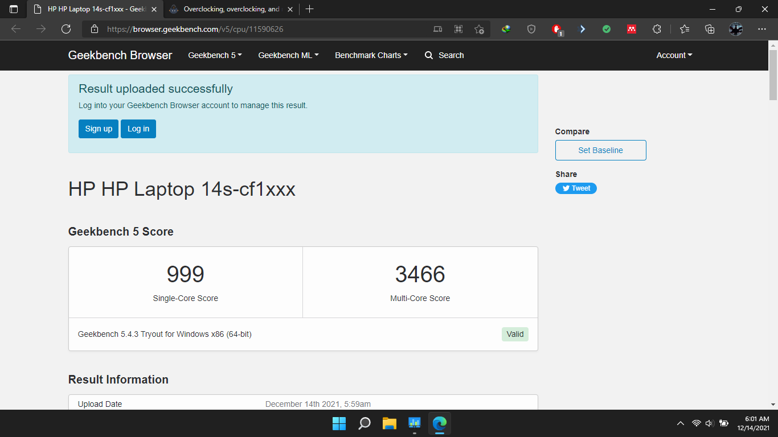Image resolution: width=778 pixels, height=437 pixels.
Task: Expand the Geekbench ML dropdown menu
Action: pyautogui.click(x=288, y=55)
